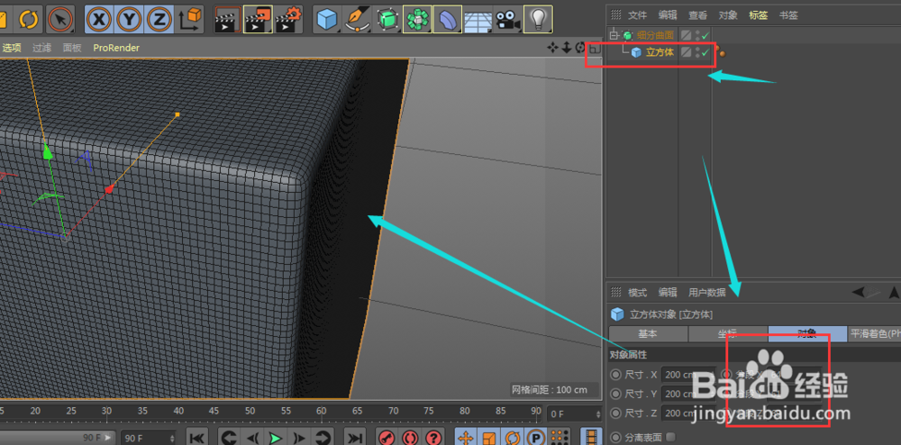Viewport: 901px width, 445px height.
Task: Click the 细分曲面 layer swatch
Action: pos(686,36)
